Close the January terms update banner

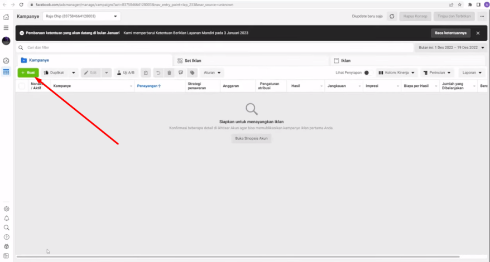click(478, 33)
